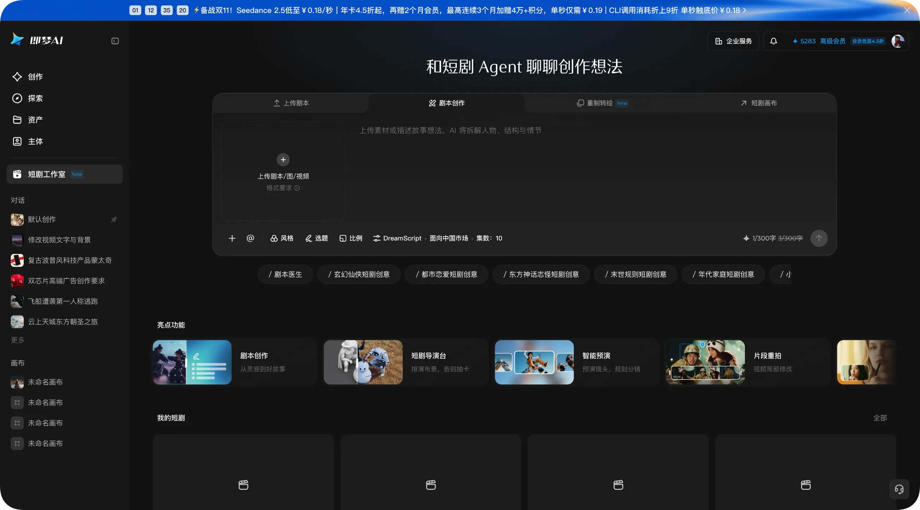Image resolution: width=920 pixels, height=510 pixels.
Task: Select 短剧工作室 in the sidebar
Action: (x=64, y=174)
